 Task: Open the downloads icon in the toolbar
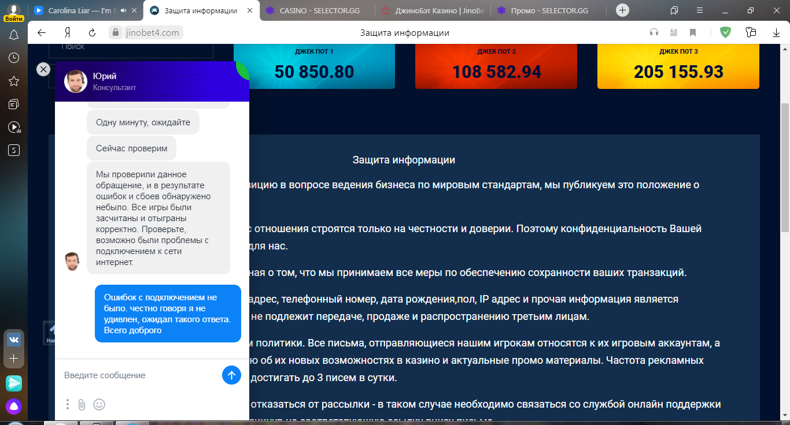[x=777, y=32]
